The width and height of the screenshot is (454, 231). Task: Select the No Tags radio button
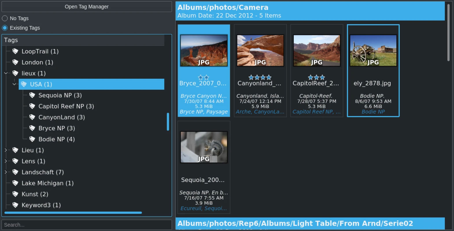(x=5, y=18)
